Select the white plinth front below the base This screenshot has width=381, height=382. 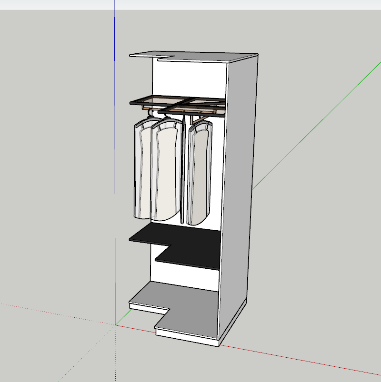[187, 337]
